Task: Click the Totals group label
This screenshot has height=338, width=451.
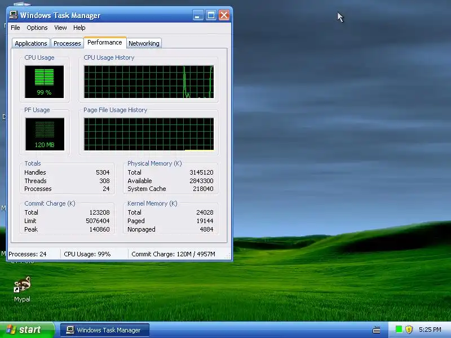Action: click(x=33, y=163)
